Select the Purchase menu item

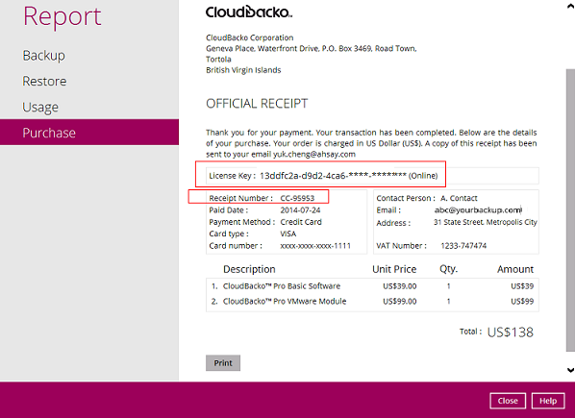(89, 133)
